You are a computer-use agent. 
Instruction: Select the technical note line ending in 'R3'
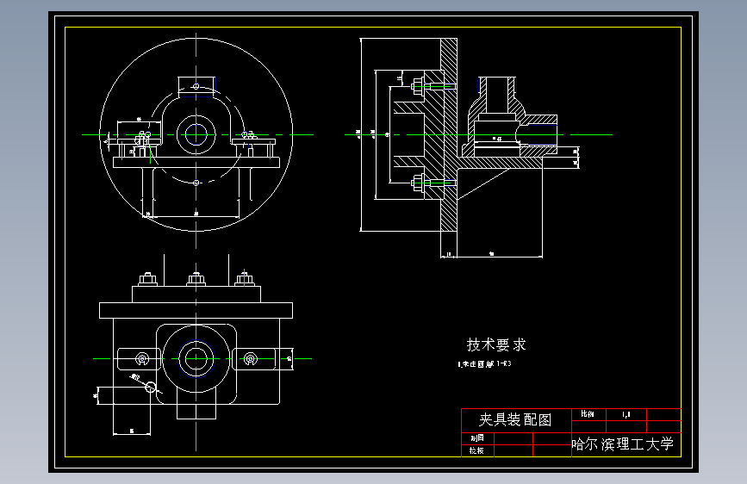(x=484, y=364)
